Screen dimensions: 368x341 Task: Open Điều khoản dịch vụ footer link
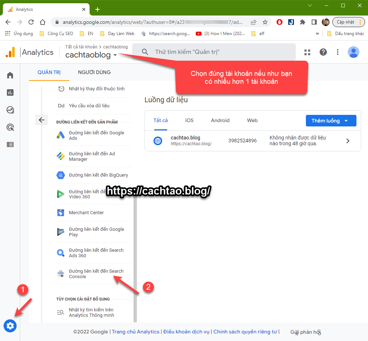click(x=186, y=332)
